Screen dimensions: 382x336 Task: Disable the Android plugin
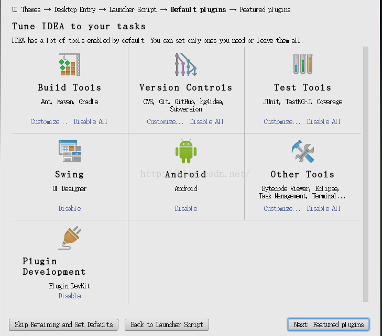[x=185, y=209]
